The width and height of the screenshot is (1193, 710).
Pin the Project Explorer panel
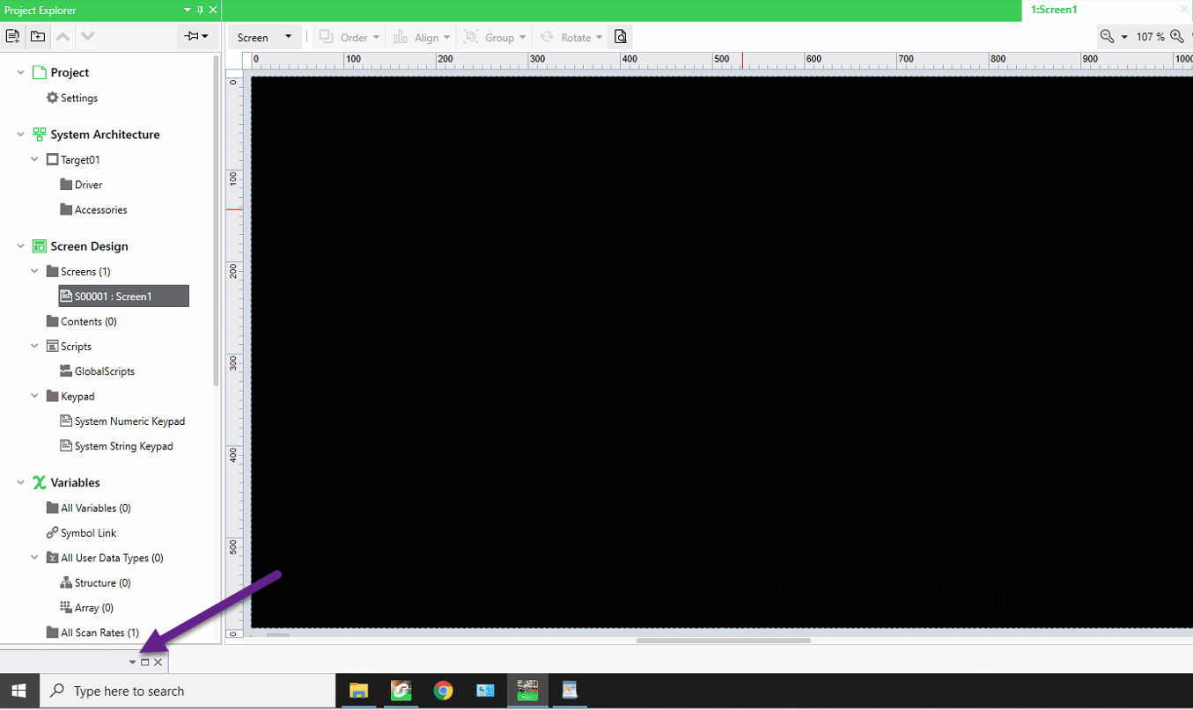coord(201,10)
